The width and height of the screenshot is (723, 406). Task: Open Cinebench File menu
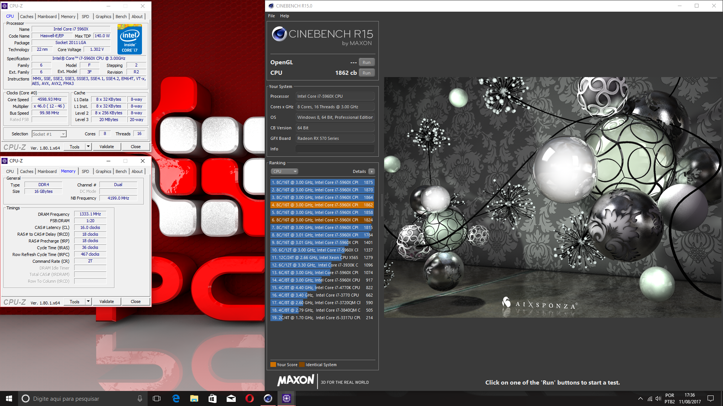point(271,16)
